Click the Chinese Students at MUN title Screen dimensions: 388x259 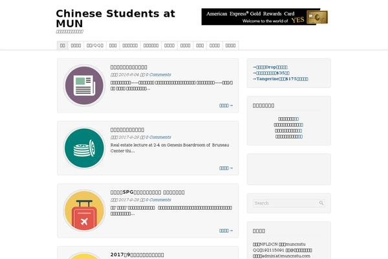click(115, 19)
